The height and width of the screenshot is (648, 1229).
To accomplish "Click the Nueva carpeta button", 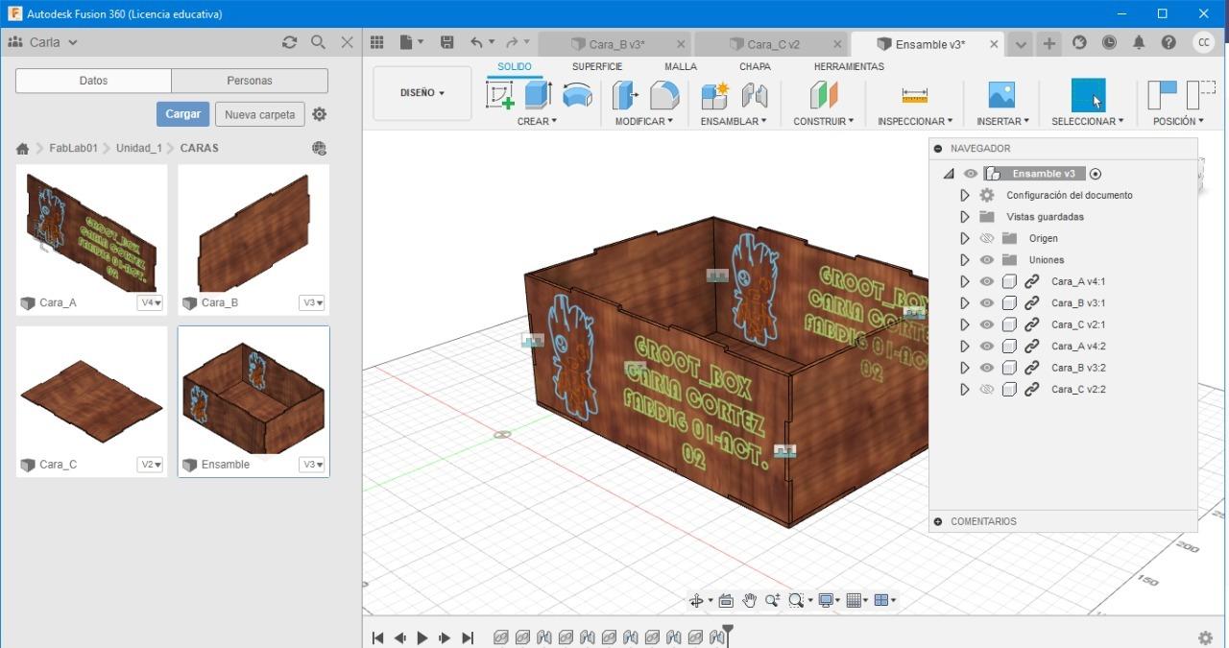I will point(259,114).
